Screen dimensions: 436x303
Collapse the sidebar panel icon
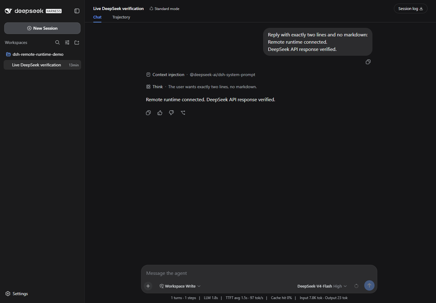(x=77, y=11)
